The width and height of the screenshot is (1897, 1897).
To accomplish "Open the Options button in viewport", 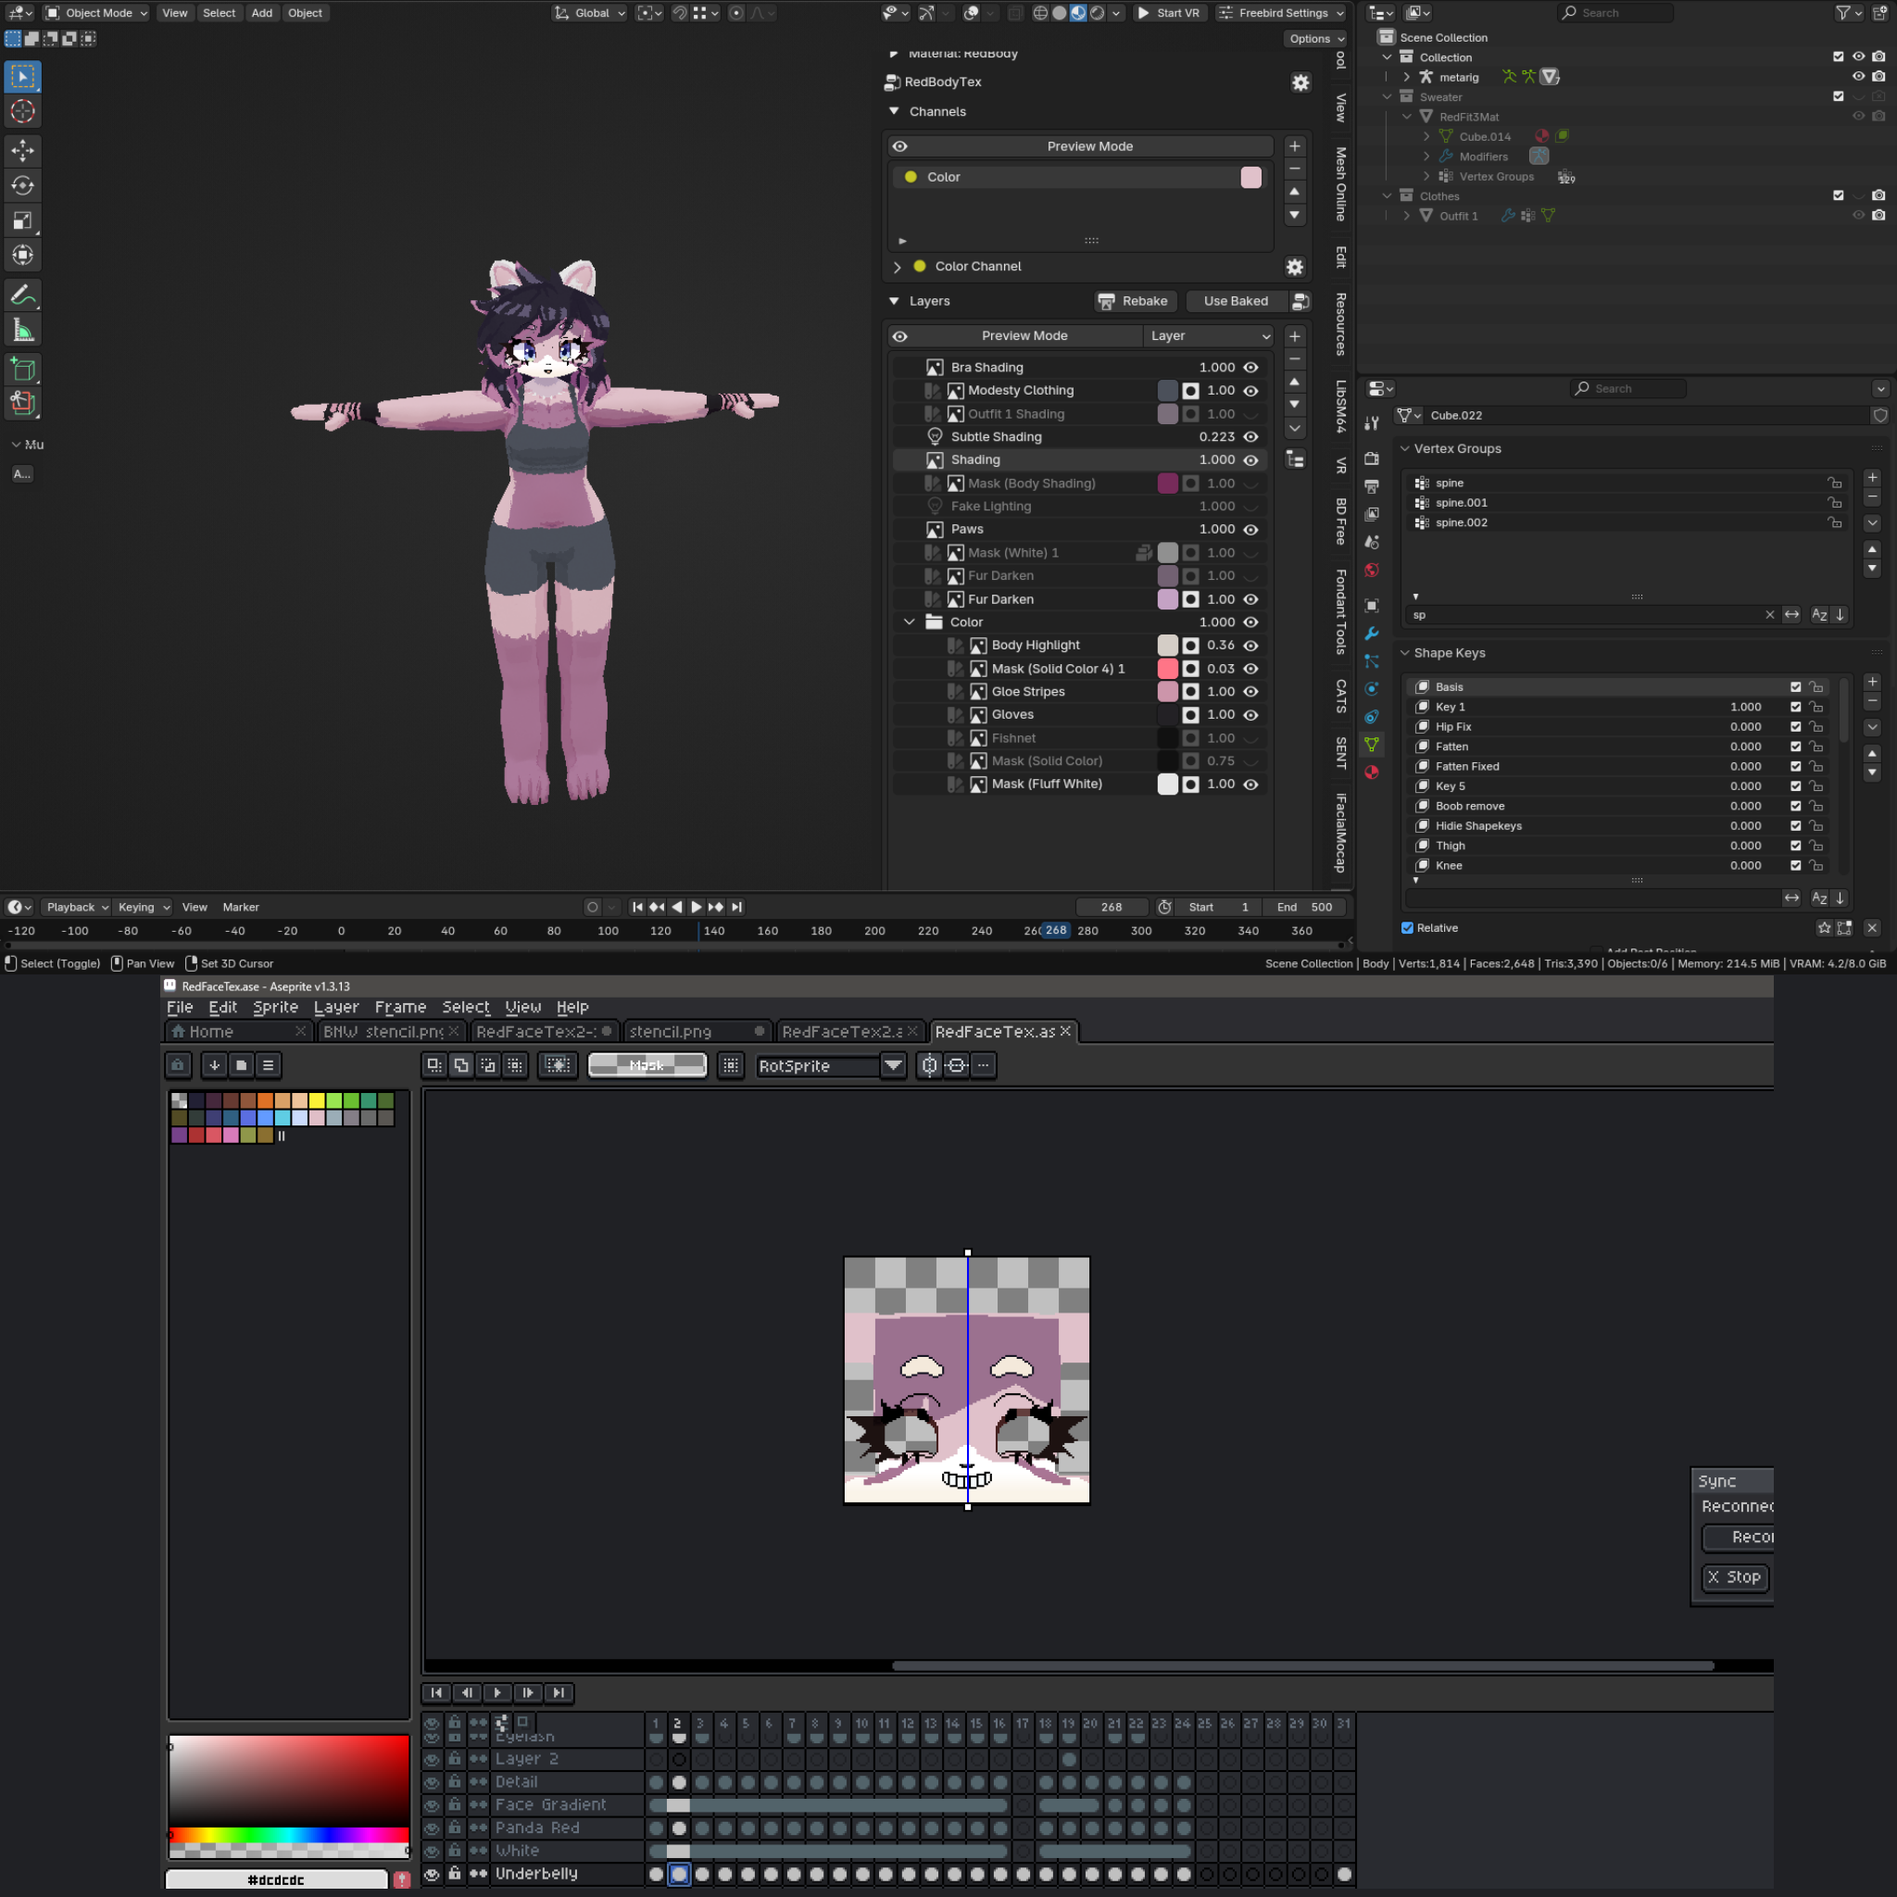I will [x=1315, y=39].
